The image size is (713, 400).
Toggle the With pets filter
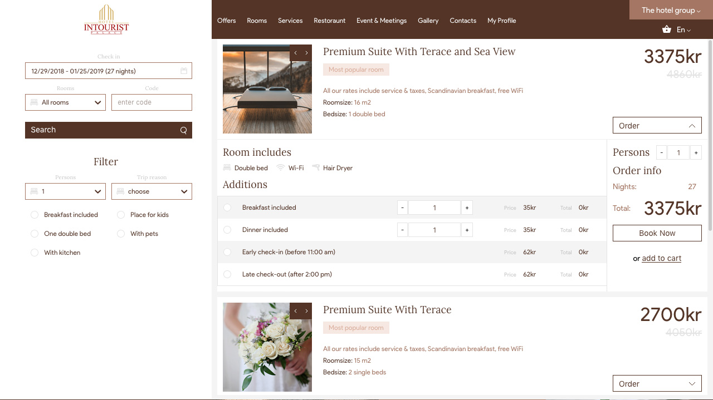coord(121,234)
